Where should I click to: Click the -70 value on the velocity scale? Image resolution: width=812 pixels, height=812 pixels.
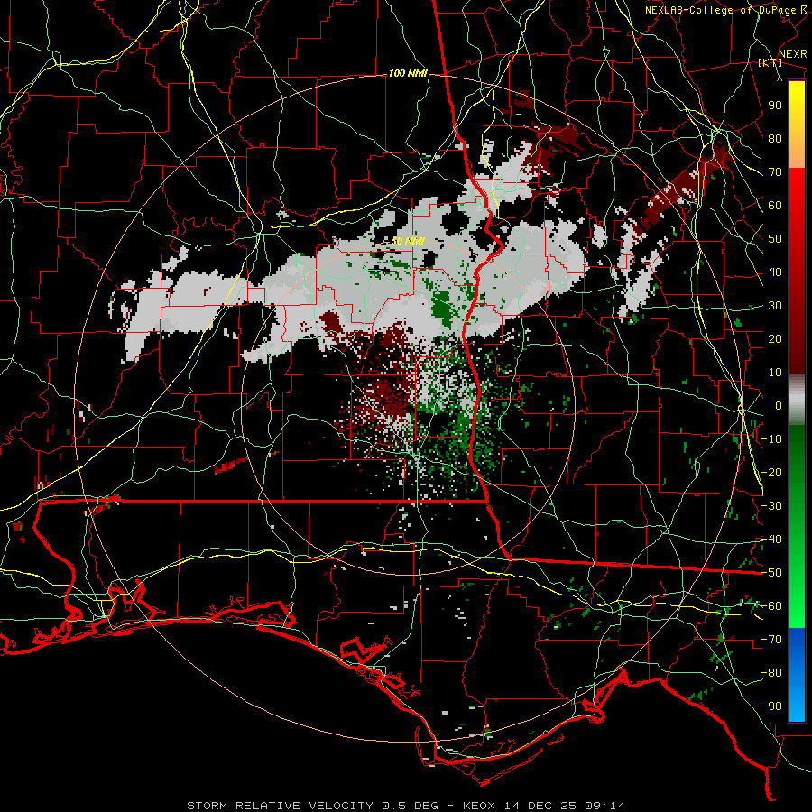click(x=771, y=640)
